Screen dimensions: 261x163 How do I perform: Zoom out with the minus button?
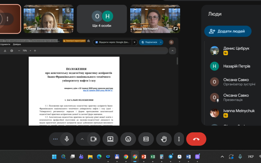click(19, 51)
